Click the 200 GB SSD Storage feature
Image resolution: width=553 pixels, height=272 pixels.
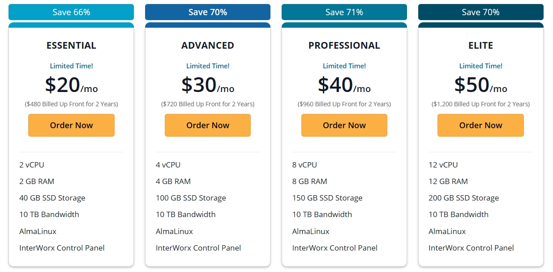click(463, 198)
